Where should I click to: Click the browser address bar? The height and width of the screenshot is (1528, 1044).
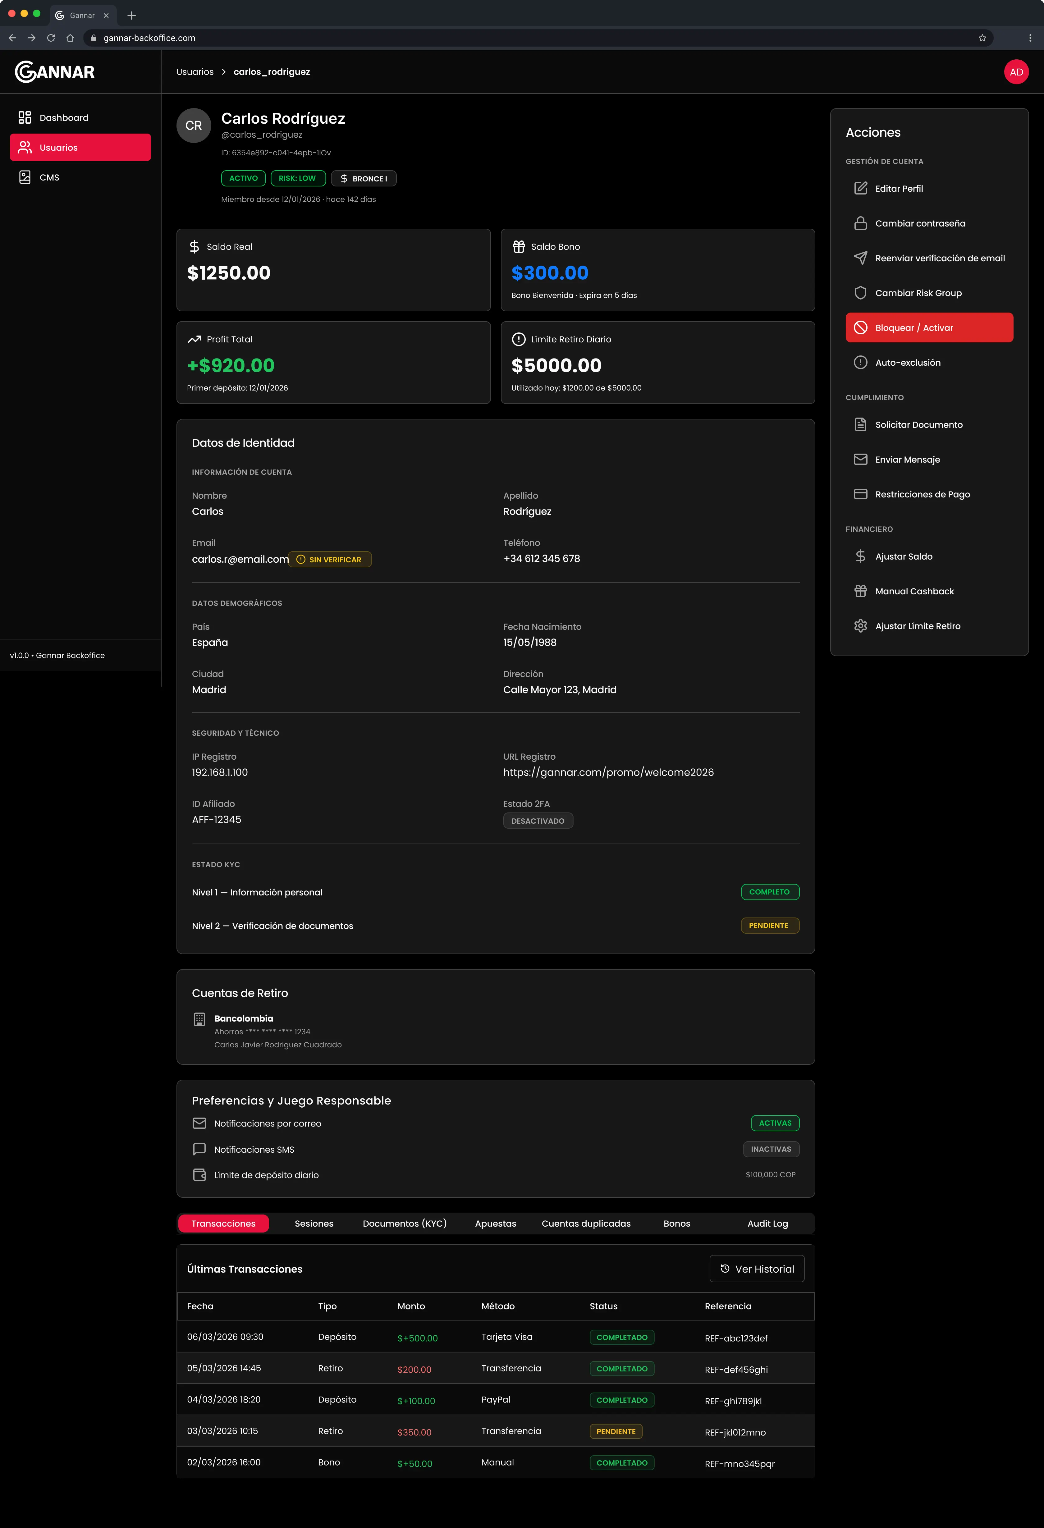[x=538, y=38]
